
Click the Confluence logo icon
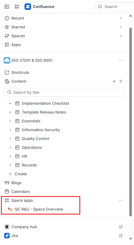click(x=28, y=7)
